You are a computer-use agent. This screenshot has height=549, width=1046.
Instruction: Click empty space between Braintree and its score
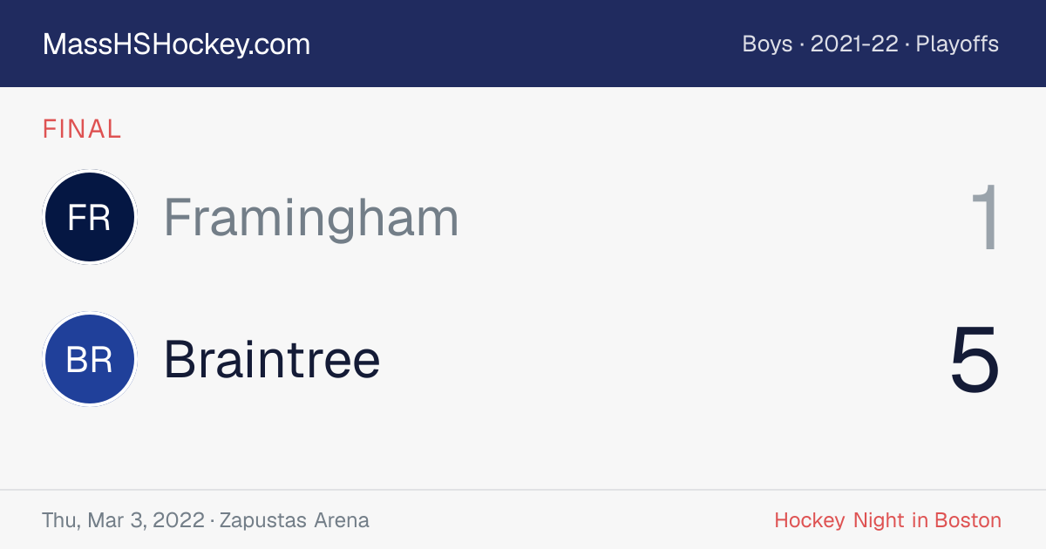click(662, 359)
